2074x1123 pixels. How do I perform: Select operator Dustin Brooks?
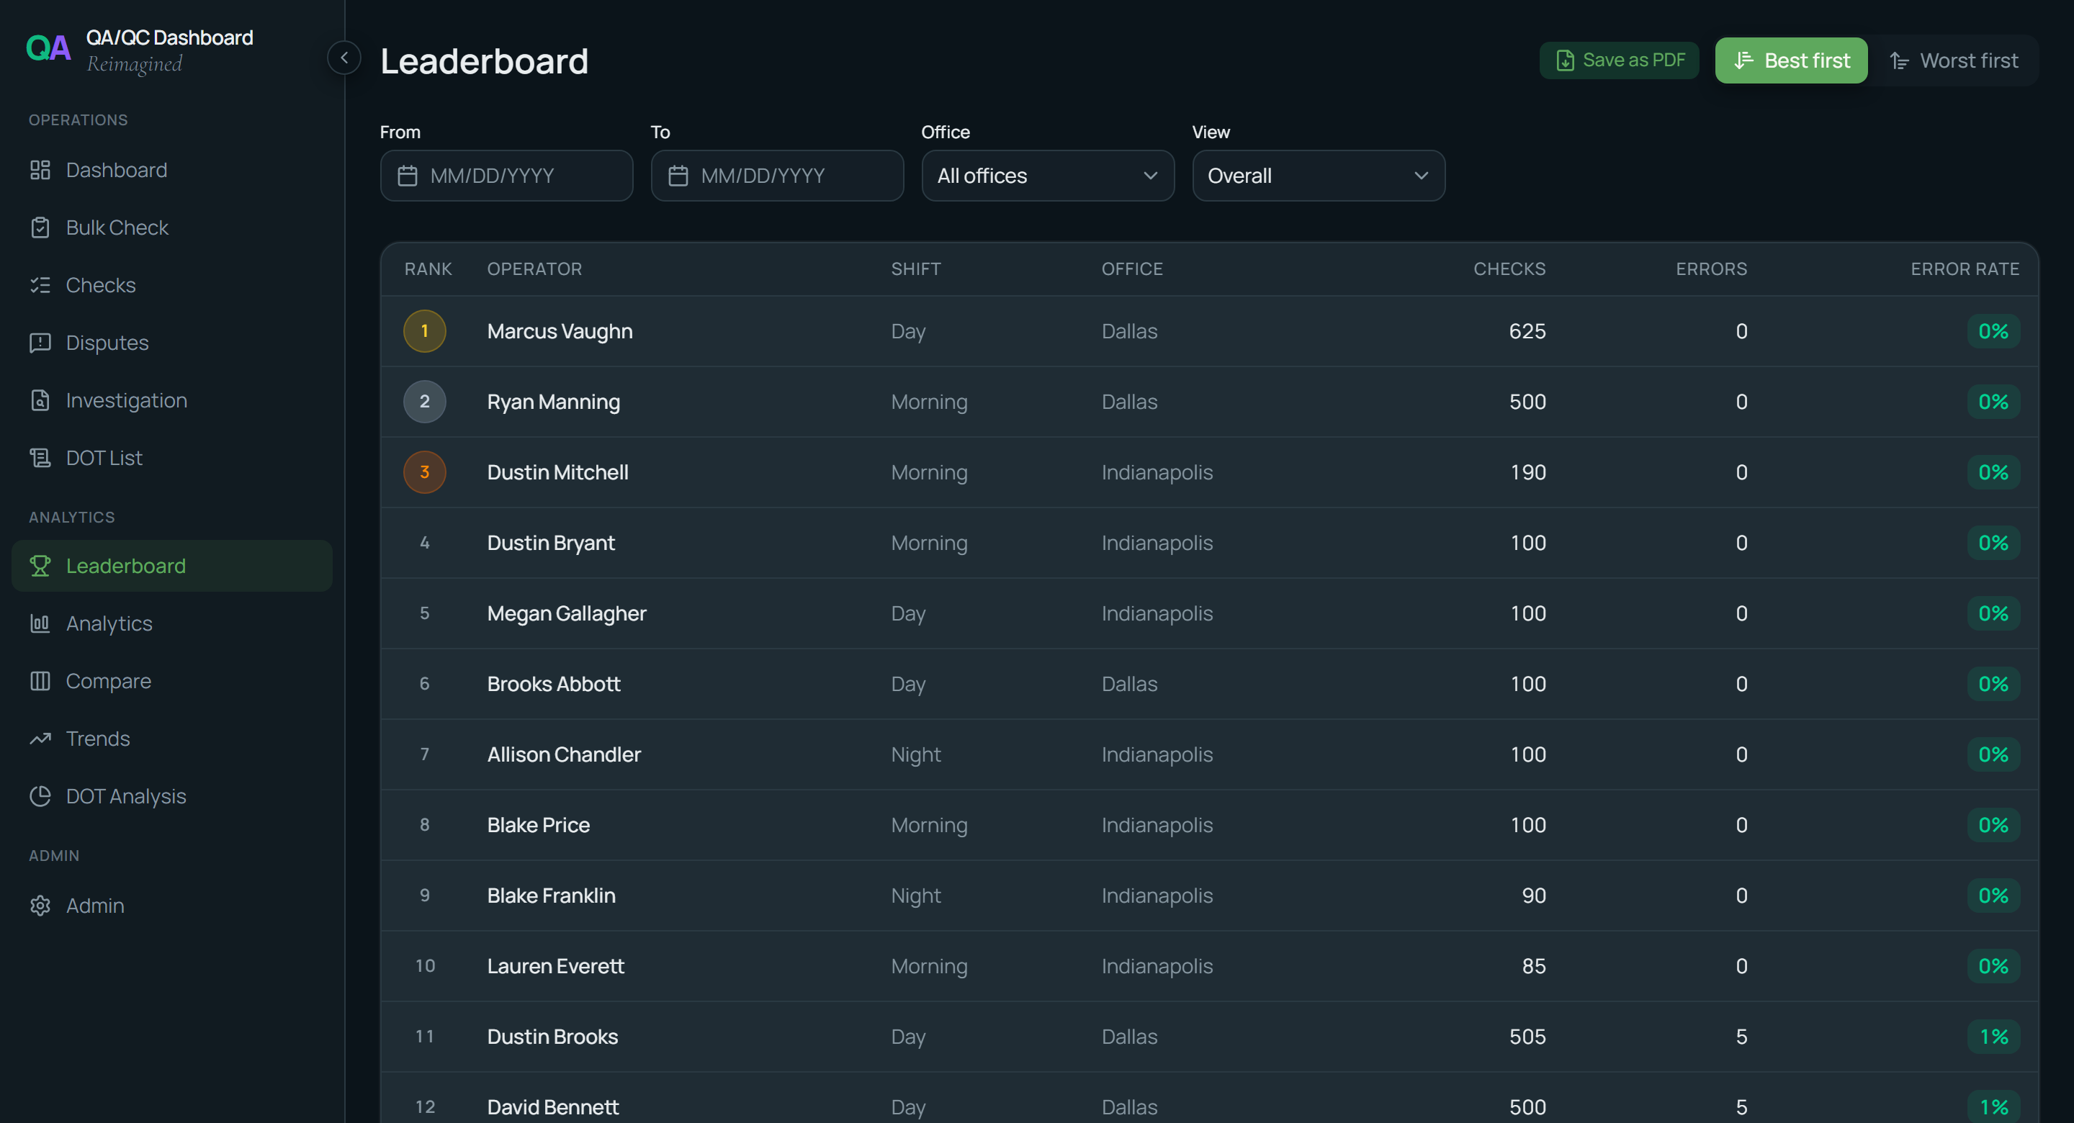(x=552, y=1037)
